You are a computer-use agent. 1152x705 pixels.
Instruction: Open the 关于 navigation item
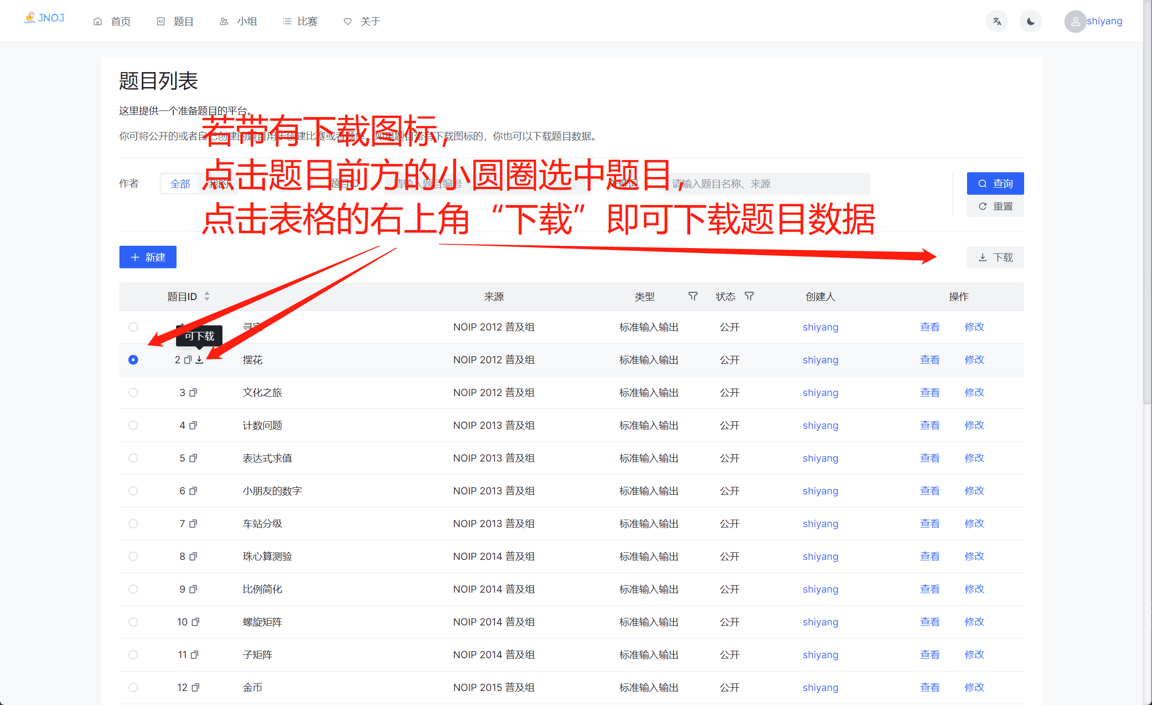[x=362, y=22]
